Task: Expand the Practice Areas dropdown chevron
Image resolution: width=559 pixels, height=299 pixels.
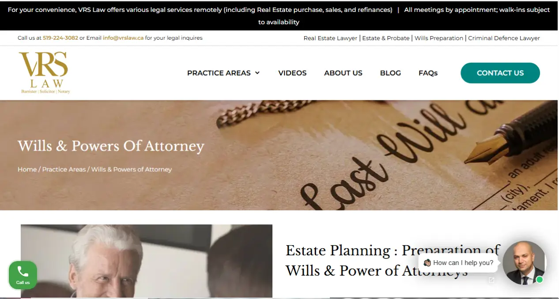Action: click(x=257, y=73)
